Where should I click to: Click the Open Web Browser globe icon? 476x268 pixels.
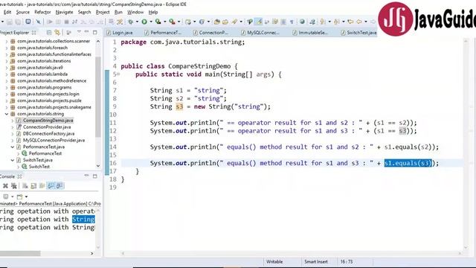coord(302,22)
